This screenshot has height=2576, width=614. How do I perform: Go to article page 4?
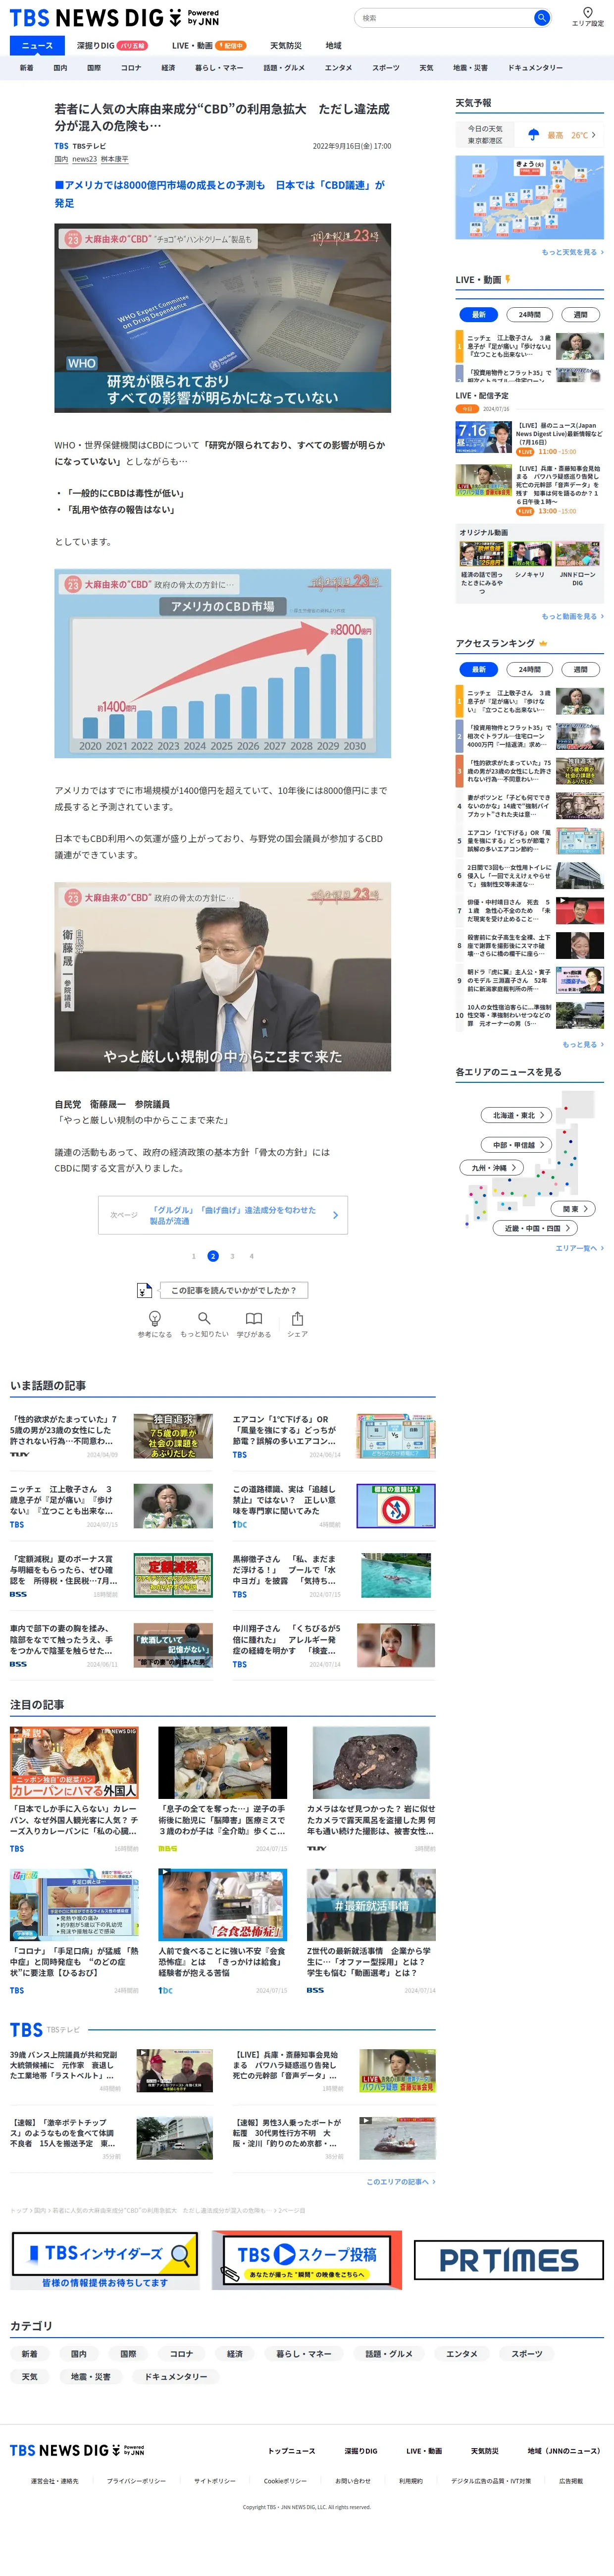click(x=252, y=1256)
